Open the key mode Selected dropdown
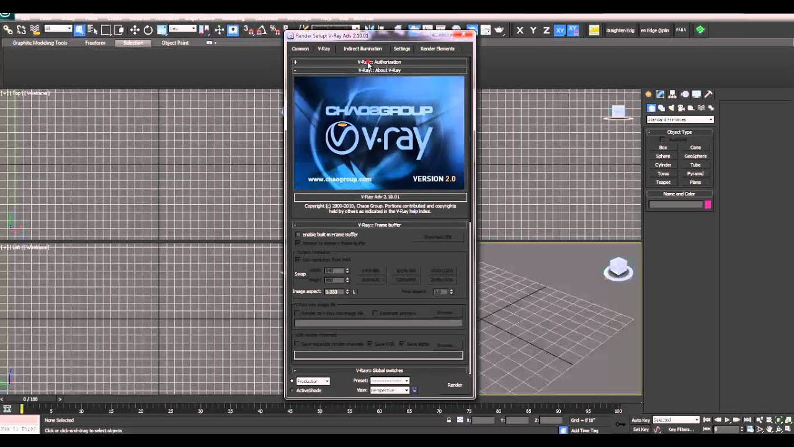The width and height of the screenshot is (794, 447). [x=676, y=420]
